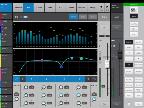Screen dimensions: 144x108
Task: Select EQ node 1 on the curve
Action: click(x=42, y=60)
